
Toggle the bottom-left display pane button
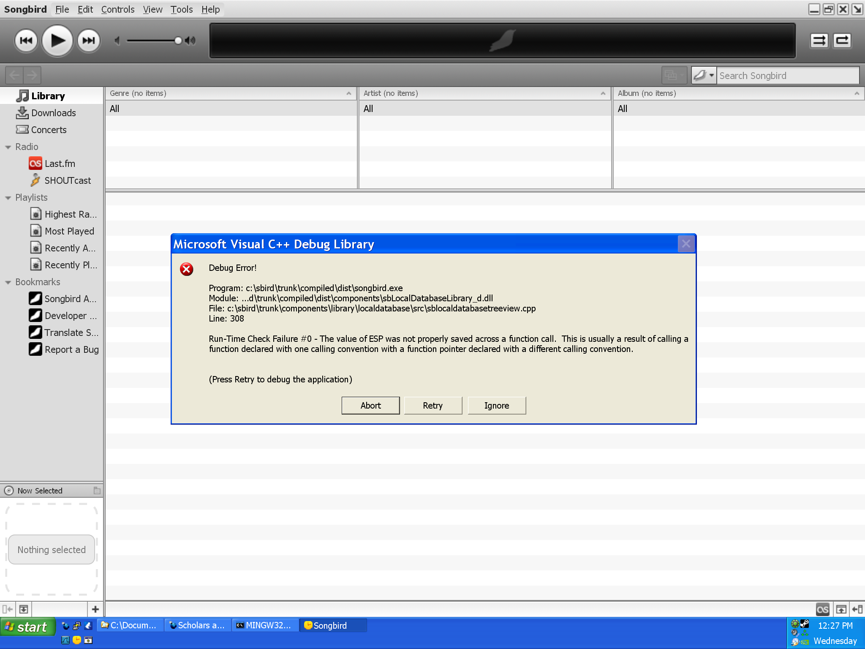(24, 609)
